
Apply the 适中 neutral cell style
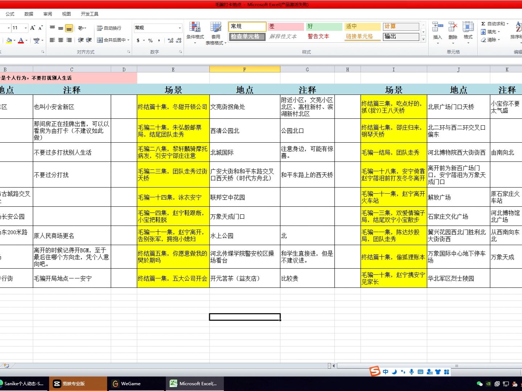click(x=362, y=26)
